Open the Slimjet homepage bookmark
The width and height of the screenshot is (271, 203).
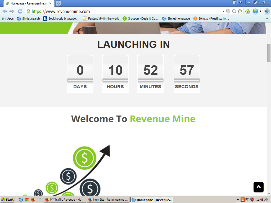(x=176, y=19)
